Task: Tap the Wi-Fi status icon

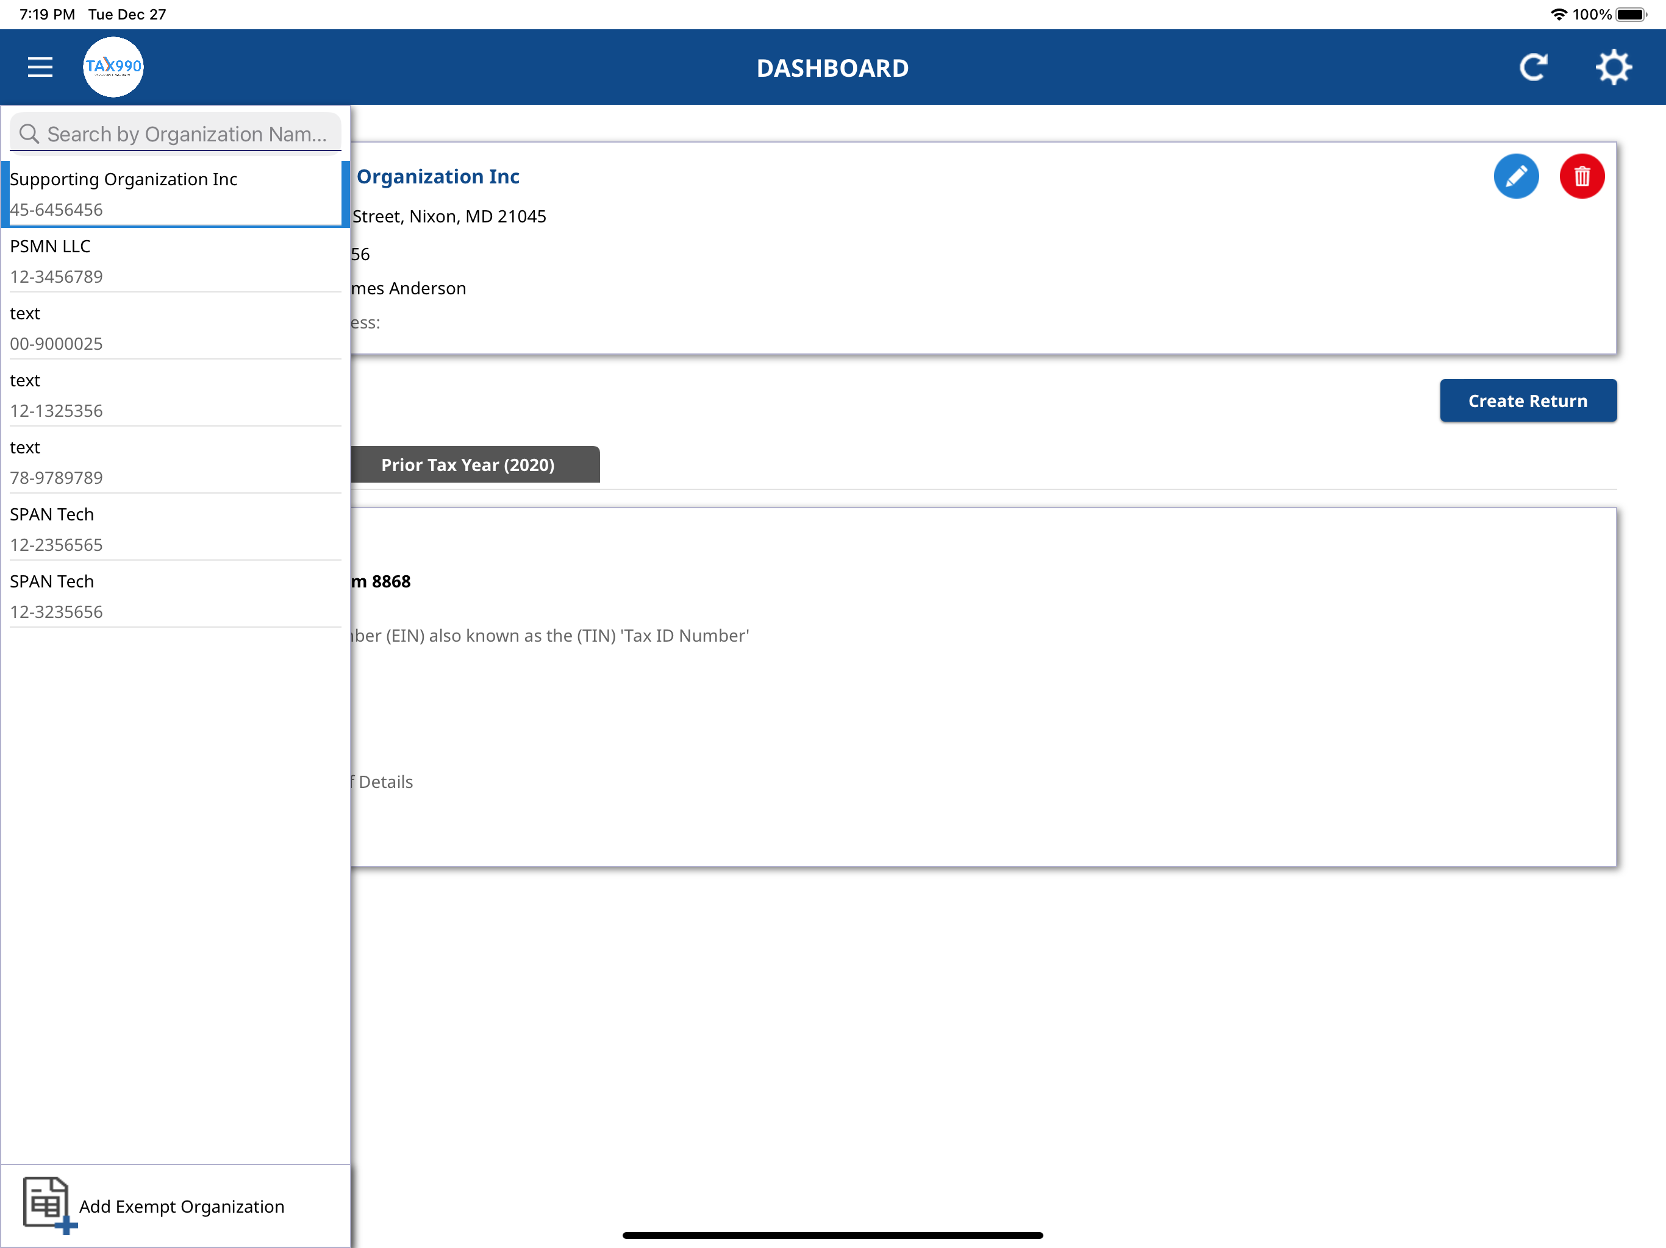Action: coord(1558,14)
